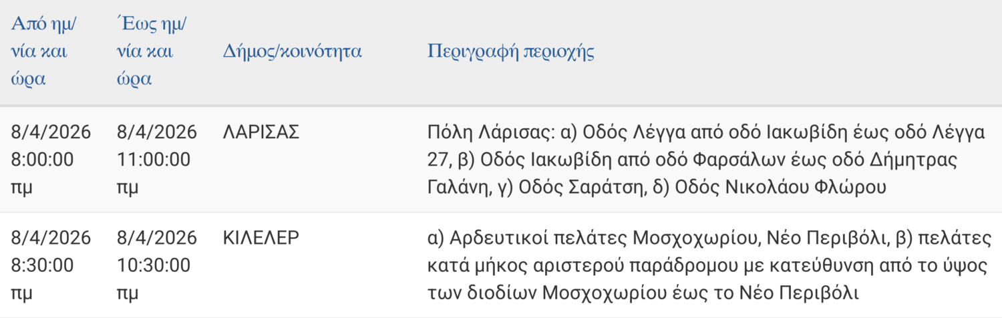Select the 8/4/2026 8:00:00 πμ start time

point(51,160)
